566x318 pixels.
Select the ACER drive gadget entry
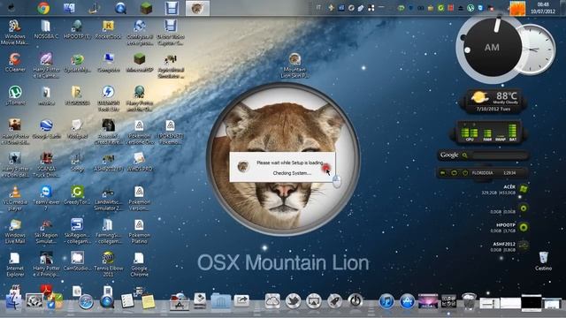click(505, 190)
